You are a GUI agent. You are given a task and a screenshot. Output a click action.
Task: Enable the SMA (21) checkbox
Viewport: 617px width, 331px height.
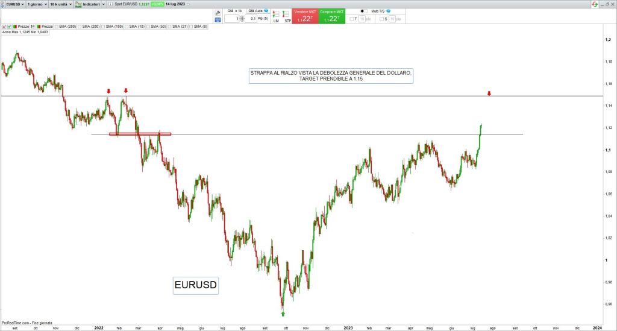pyautogui.click(x=169, y=27)
